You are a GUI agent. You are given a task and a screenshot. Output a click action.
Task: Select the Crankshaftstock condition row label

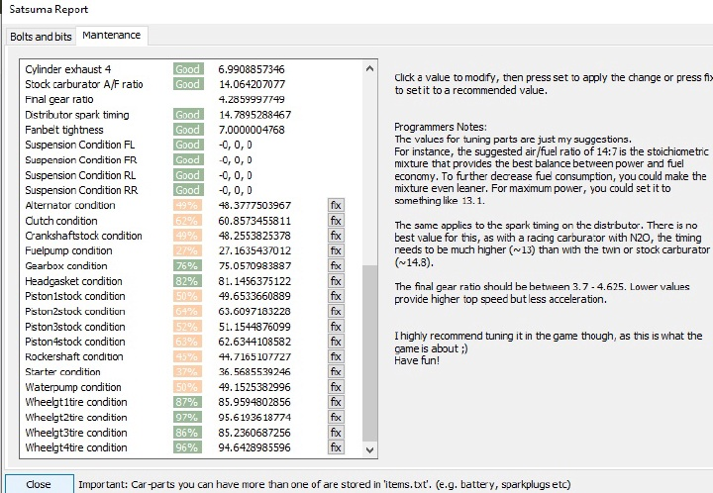[84, 236]
